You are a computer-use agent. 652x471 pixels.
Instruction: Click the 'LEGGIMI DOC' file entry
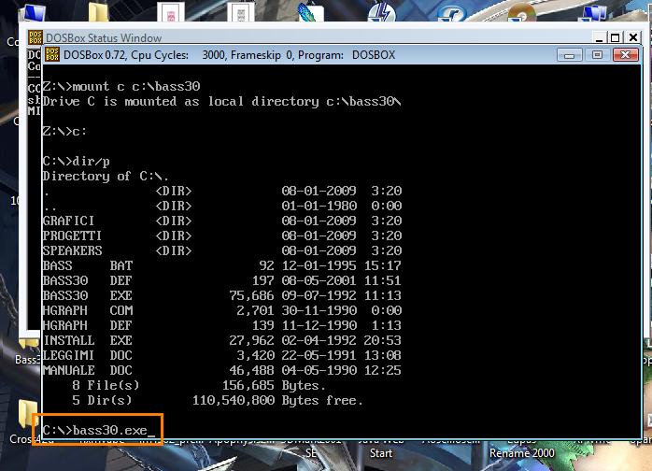(222, 356)
